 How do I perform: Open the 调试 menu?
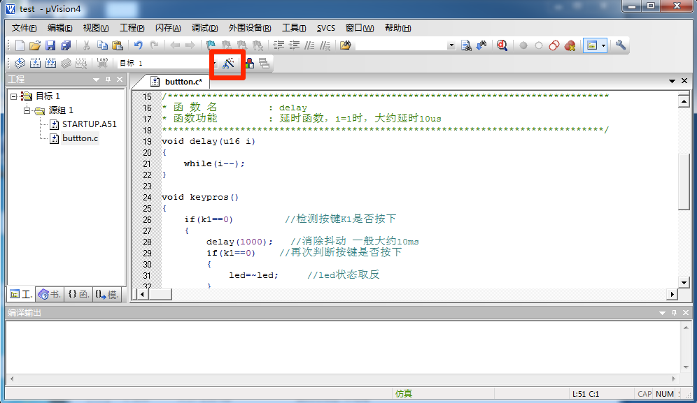(204, 28)
